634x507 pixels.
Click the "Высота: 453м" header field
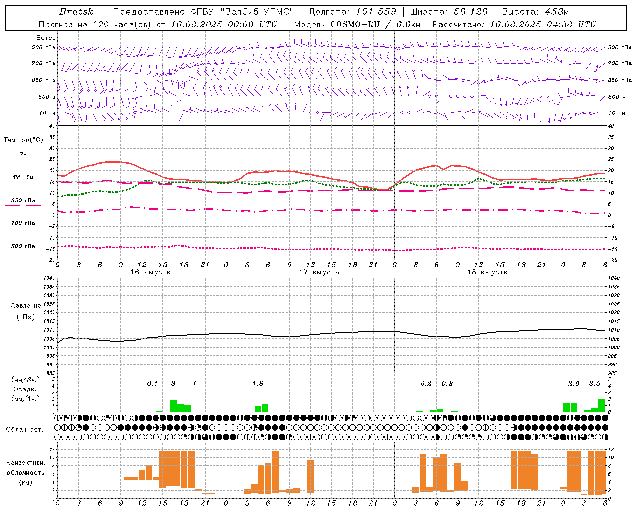click(x=535, y=12)
